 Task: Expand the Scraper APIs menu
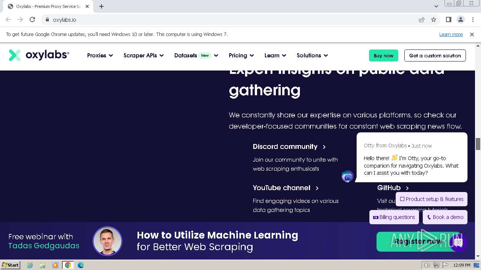144,55
